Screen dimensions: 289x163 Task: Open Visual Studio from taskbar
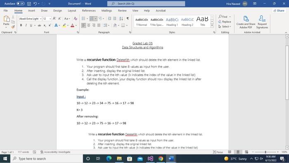(150, 158)
